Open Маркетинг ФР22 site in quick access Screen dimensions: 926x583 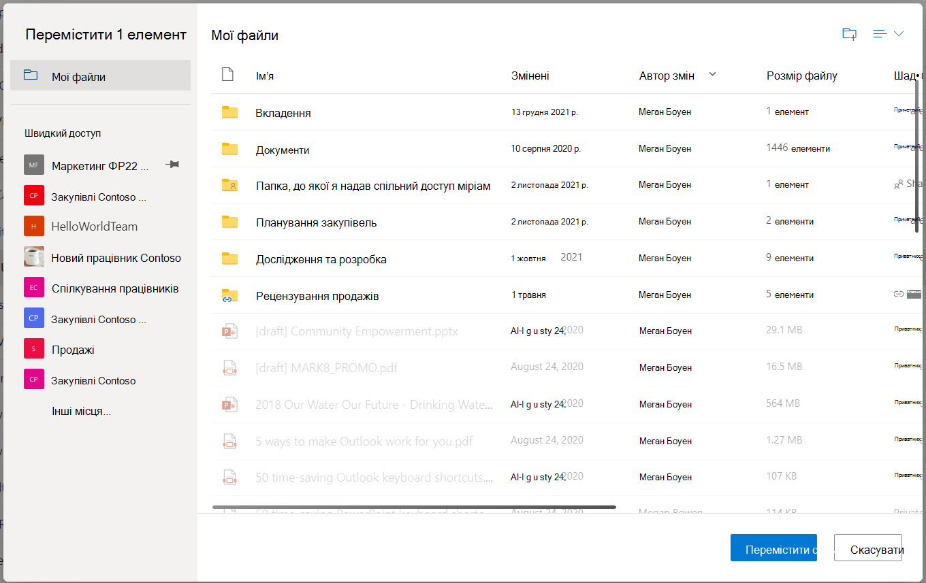[100, 165]
